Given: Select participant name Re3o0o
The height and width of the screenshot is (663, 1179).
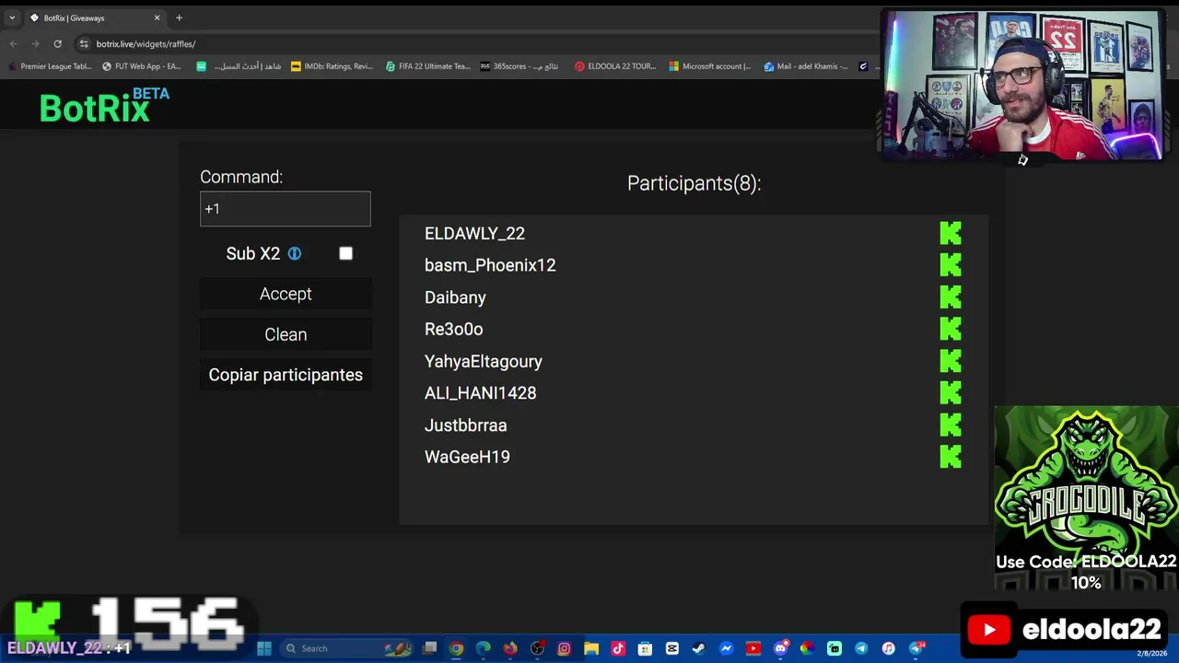Looking at the screenshot, I should point(453,329).
